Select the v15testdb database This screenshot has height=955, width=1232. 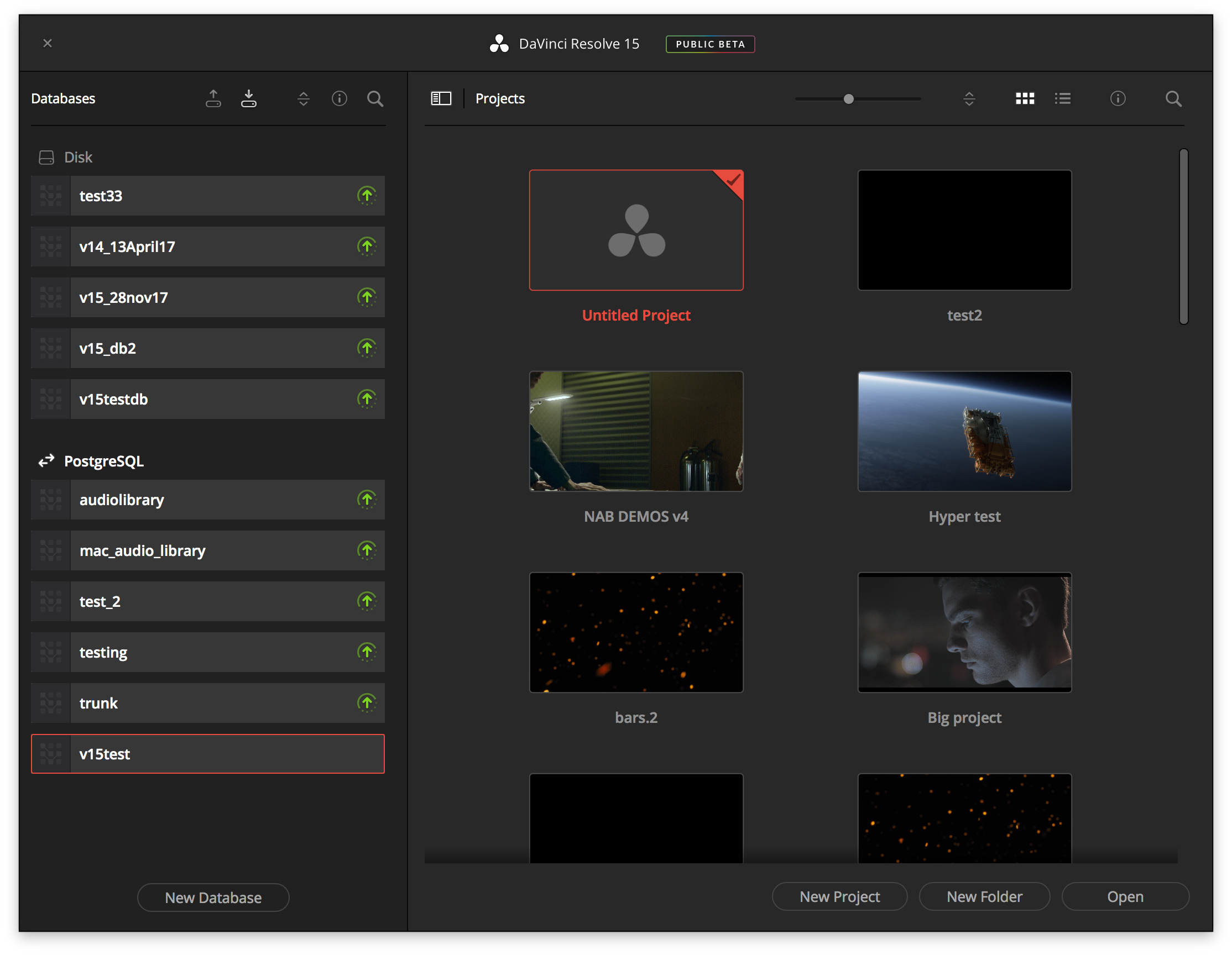coord(207,398)
